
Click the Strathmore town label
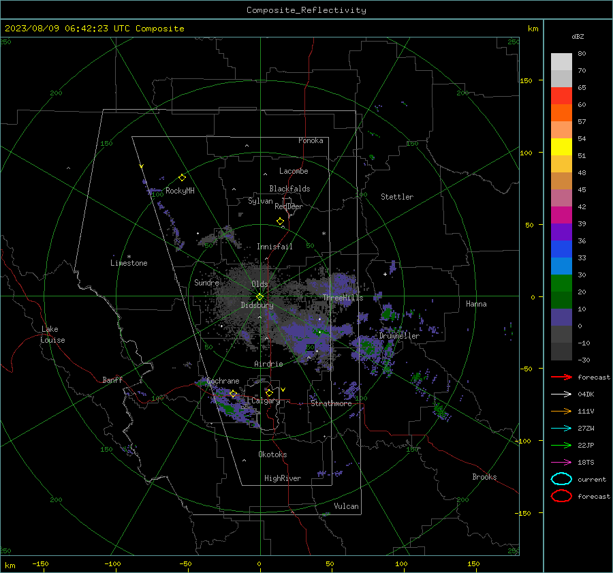[331, 403]
